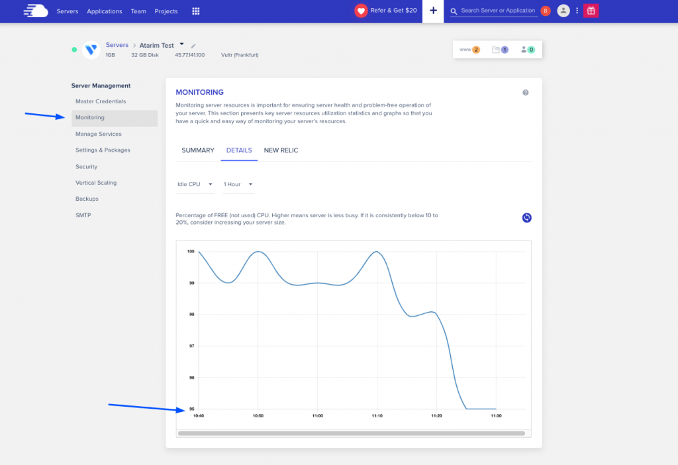
Task: Click the Servers breadcrumb link
Action: click(117, 45)
